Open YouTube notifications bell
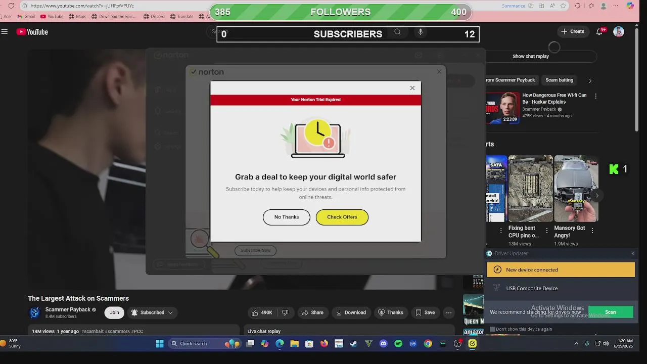This screenshot has height=364, width=647. click(599, 31)
